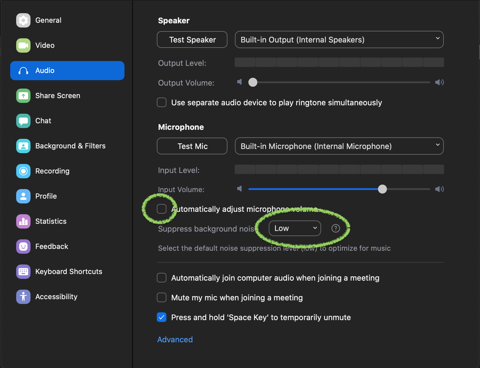Open the speaker output device dropdown

339,39
